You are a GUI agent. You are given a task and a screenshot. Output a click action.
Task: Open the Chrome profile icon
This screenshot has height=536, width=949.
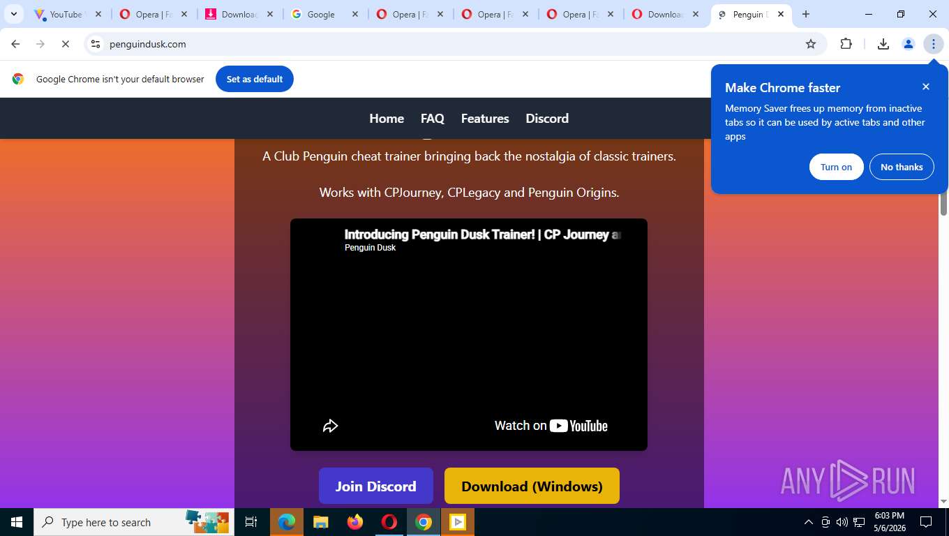(x=908, y=44)
